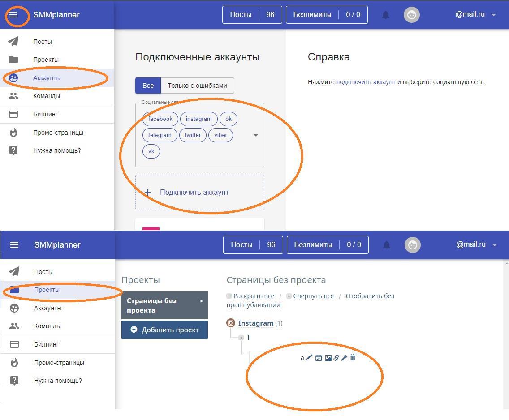Click the pencil edit icon for the Instagram page
509x420 pixels.
coord(309,358)
